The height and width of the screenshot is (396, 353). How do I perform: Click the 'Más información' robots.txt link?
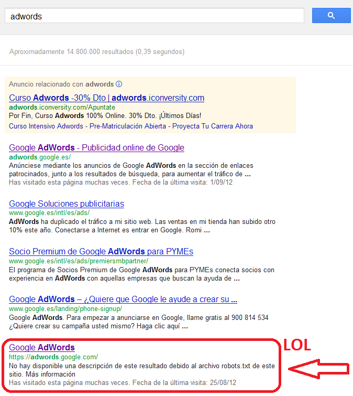point(50,374)
